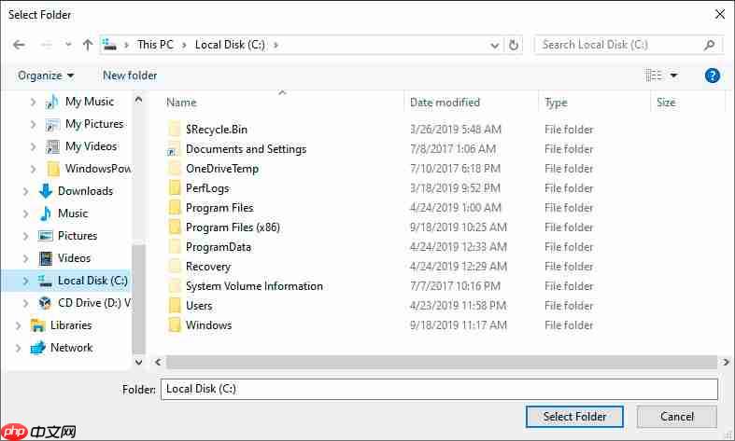Click the breadcrumb chevron after This PC
This screenshot has width=735, height=441.
click(184, 45)
